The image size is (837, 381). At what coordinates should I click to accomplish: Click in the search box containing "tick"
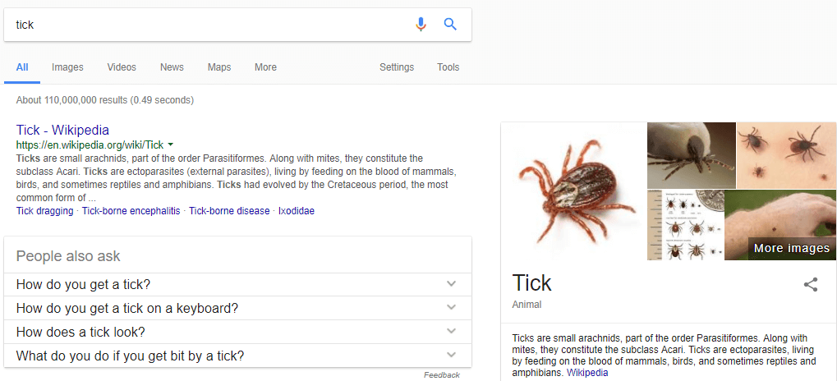(208, 25)
